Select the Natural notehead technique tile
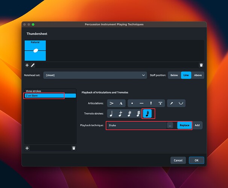Image resolution: width=228 pixels, height=188 pixels. 35,50
